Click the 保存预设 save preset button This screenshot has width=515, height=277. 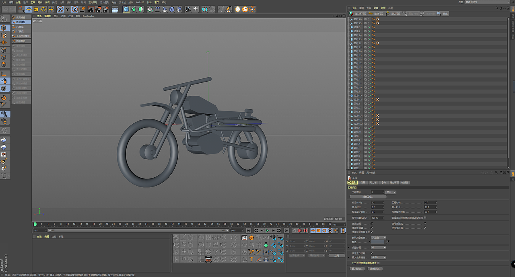(375, 269)
